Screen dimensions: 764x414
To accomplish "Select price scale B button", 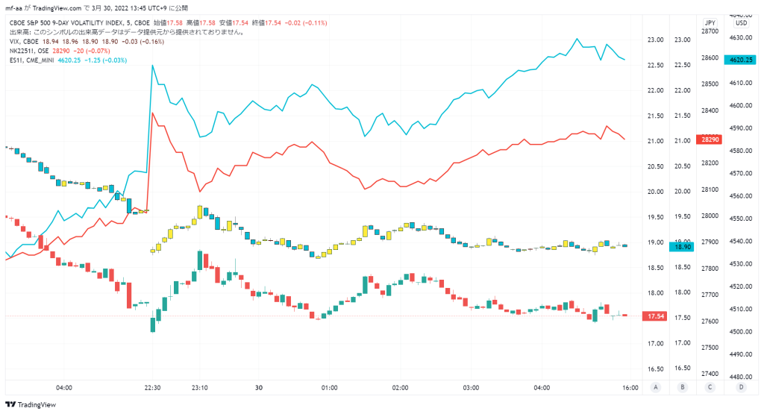I will 682,387.
